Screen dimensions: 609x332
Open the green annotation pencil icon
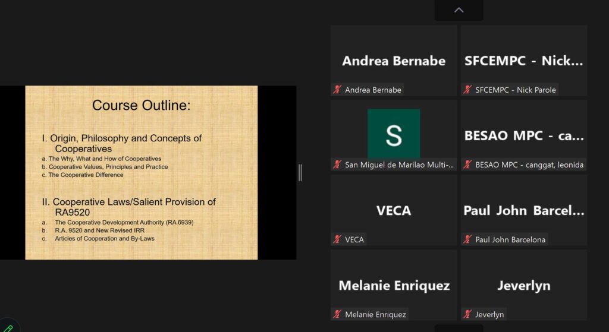tap(8, 328)
